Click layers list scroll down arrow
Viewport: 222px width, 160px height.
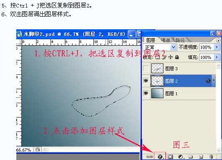[219, 150]
